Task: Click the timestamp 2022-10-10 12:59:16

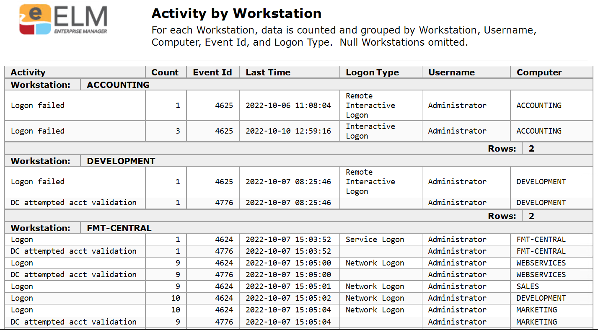Action: tap(288, 131)
